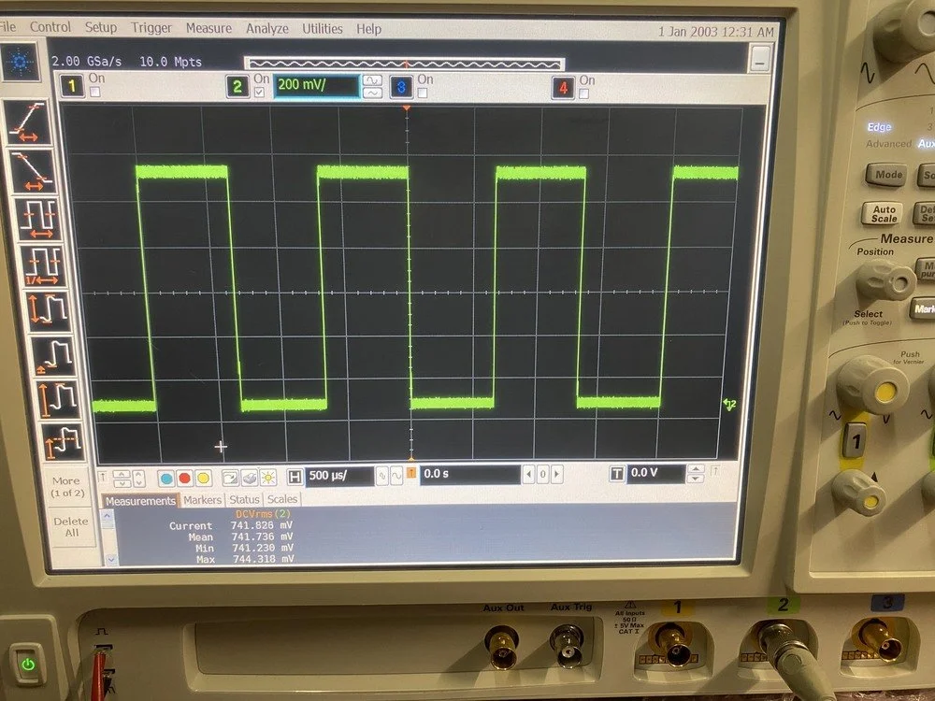This screenshot has height=701, width=935.
Task: Select the blue marker color circle
Action: [x=166, y=476]
